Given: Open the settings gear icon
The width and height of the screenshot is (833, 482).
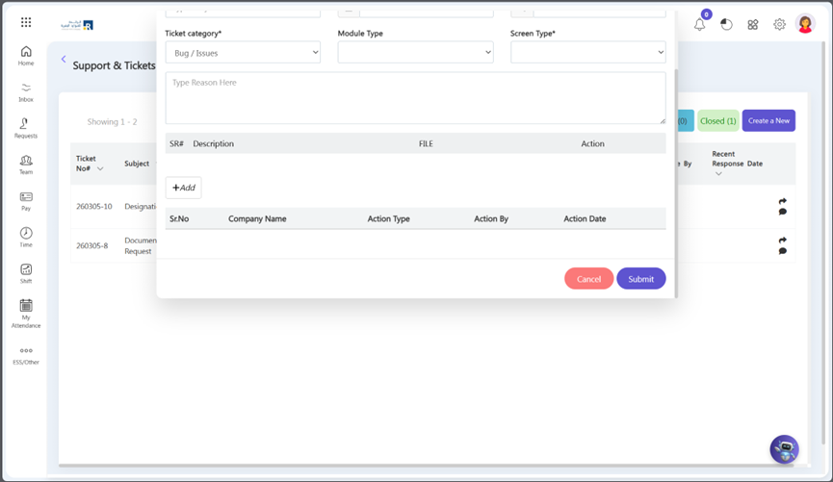Looking at the screenshot, I should click(x=779, y=25).
